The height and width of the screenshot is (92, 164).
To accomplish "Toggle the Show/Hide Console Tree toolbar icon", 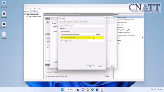I will 31,11.
